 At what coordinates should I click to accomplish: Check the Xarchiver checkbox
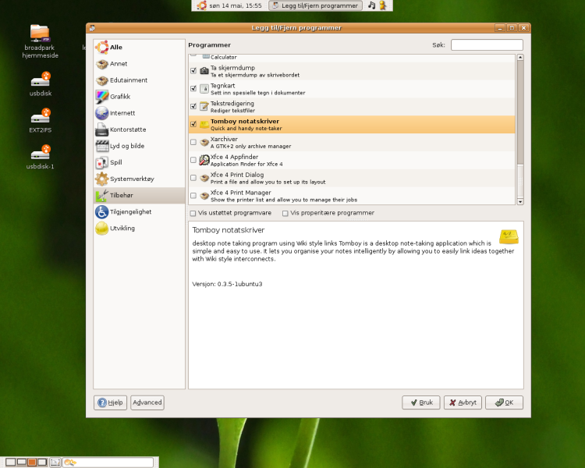(193, 142)
